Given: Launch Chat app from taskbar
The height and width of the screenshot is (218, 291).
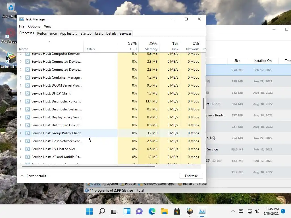Looking at the screenshot, I should 139,211.
